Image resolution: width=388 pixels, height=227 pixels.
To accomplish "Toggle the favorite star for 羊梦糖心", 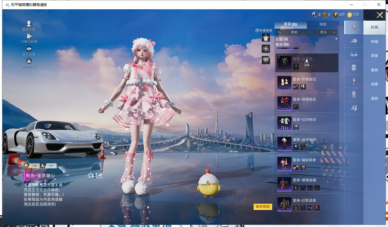I will coord(91,176).
